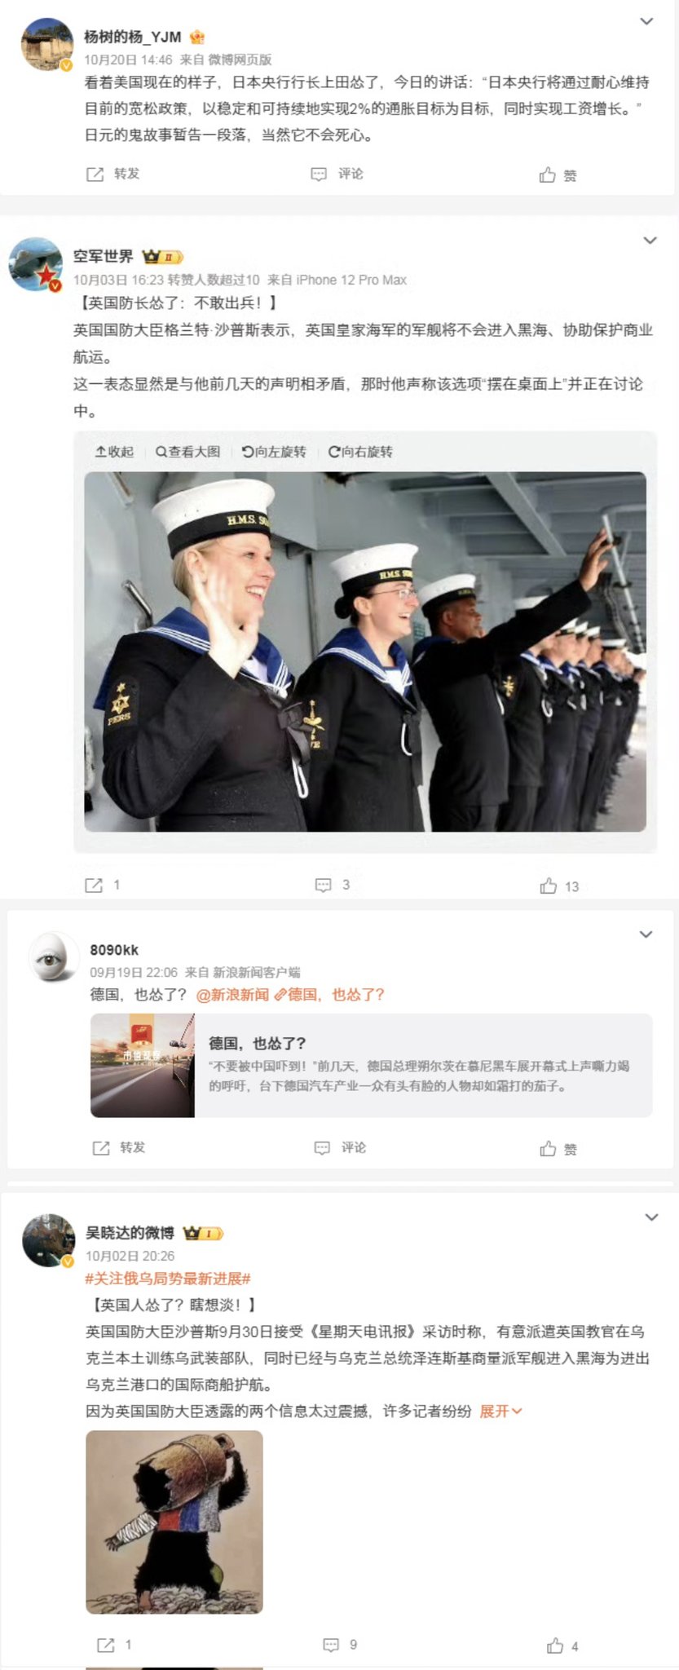Click @新浪新闻 mention link
The width and height of the screenshot is (679, 1670).
click(232, 994)
